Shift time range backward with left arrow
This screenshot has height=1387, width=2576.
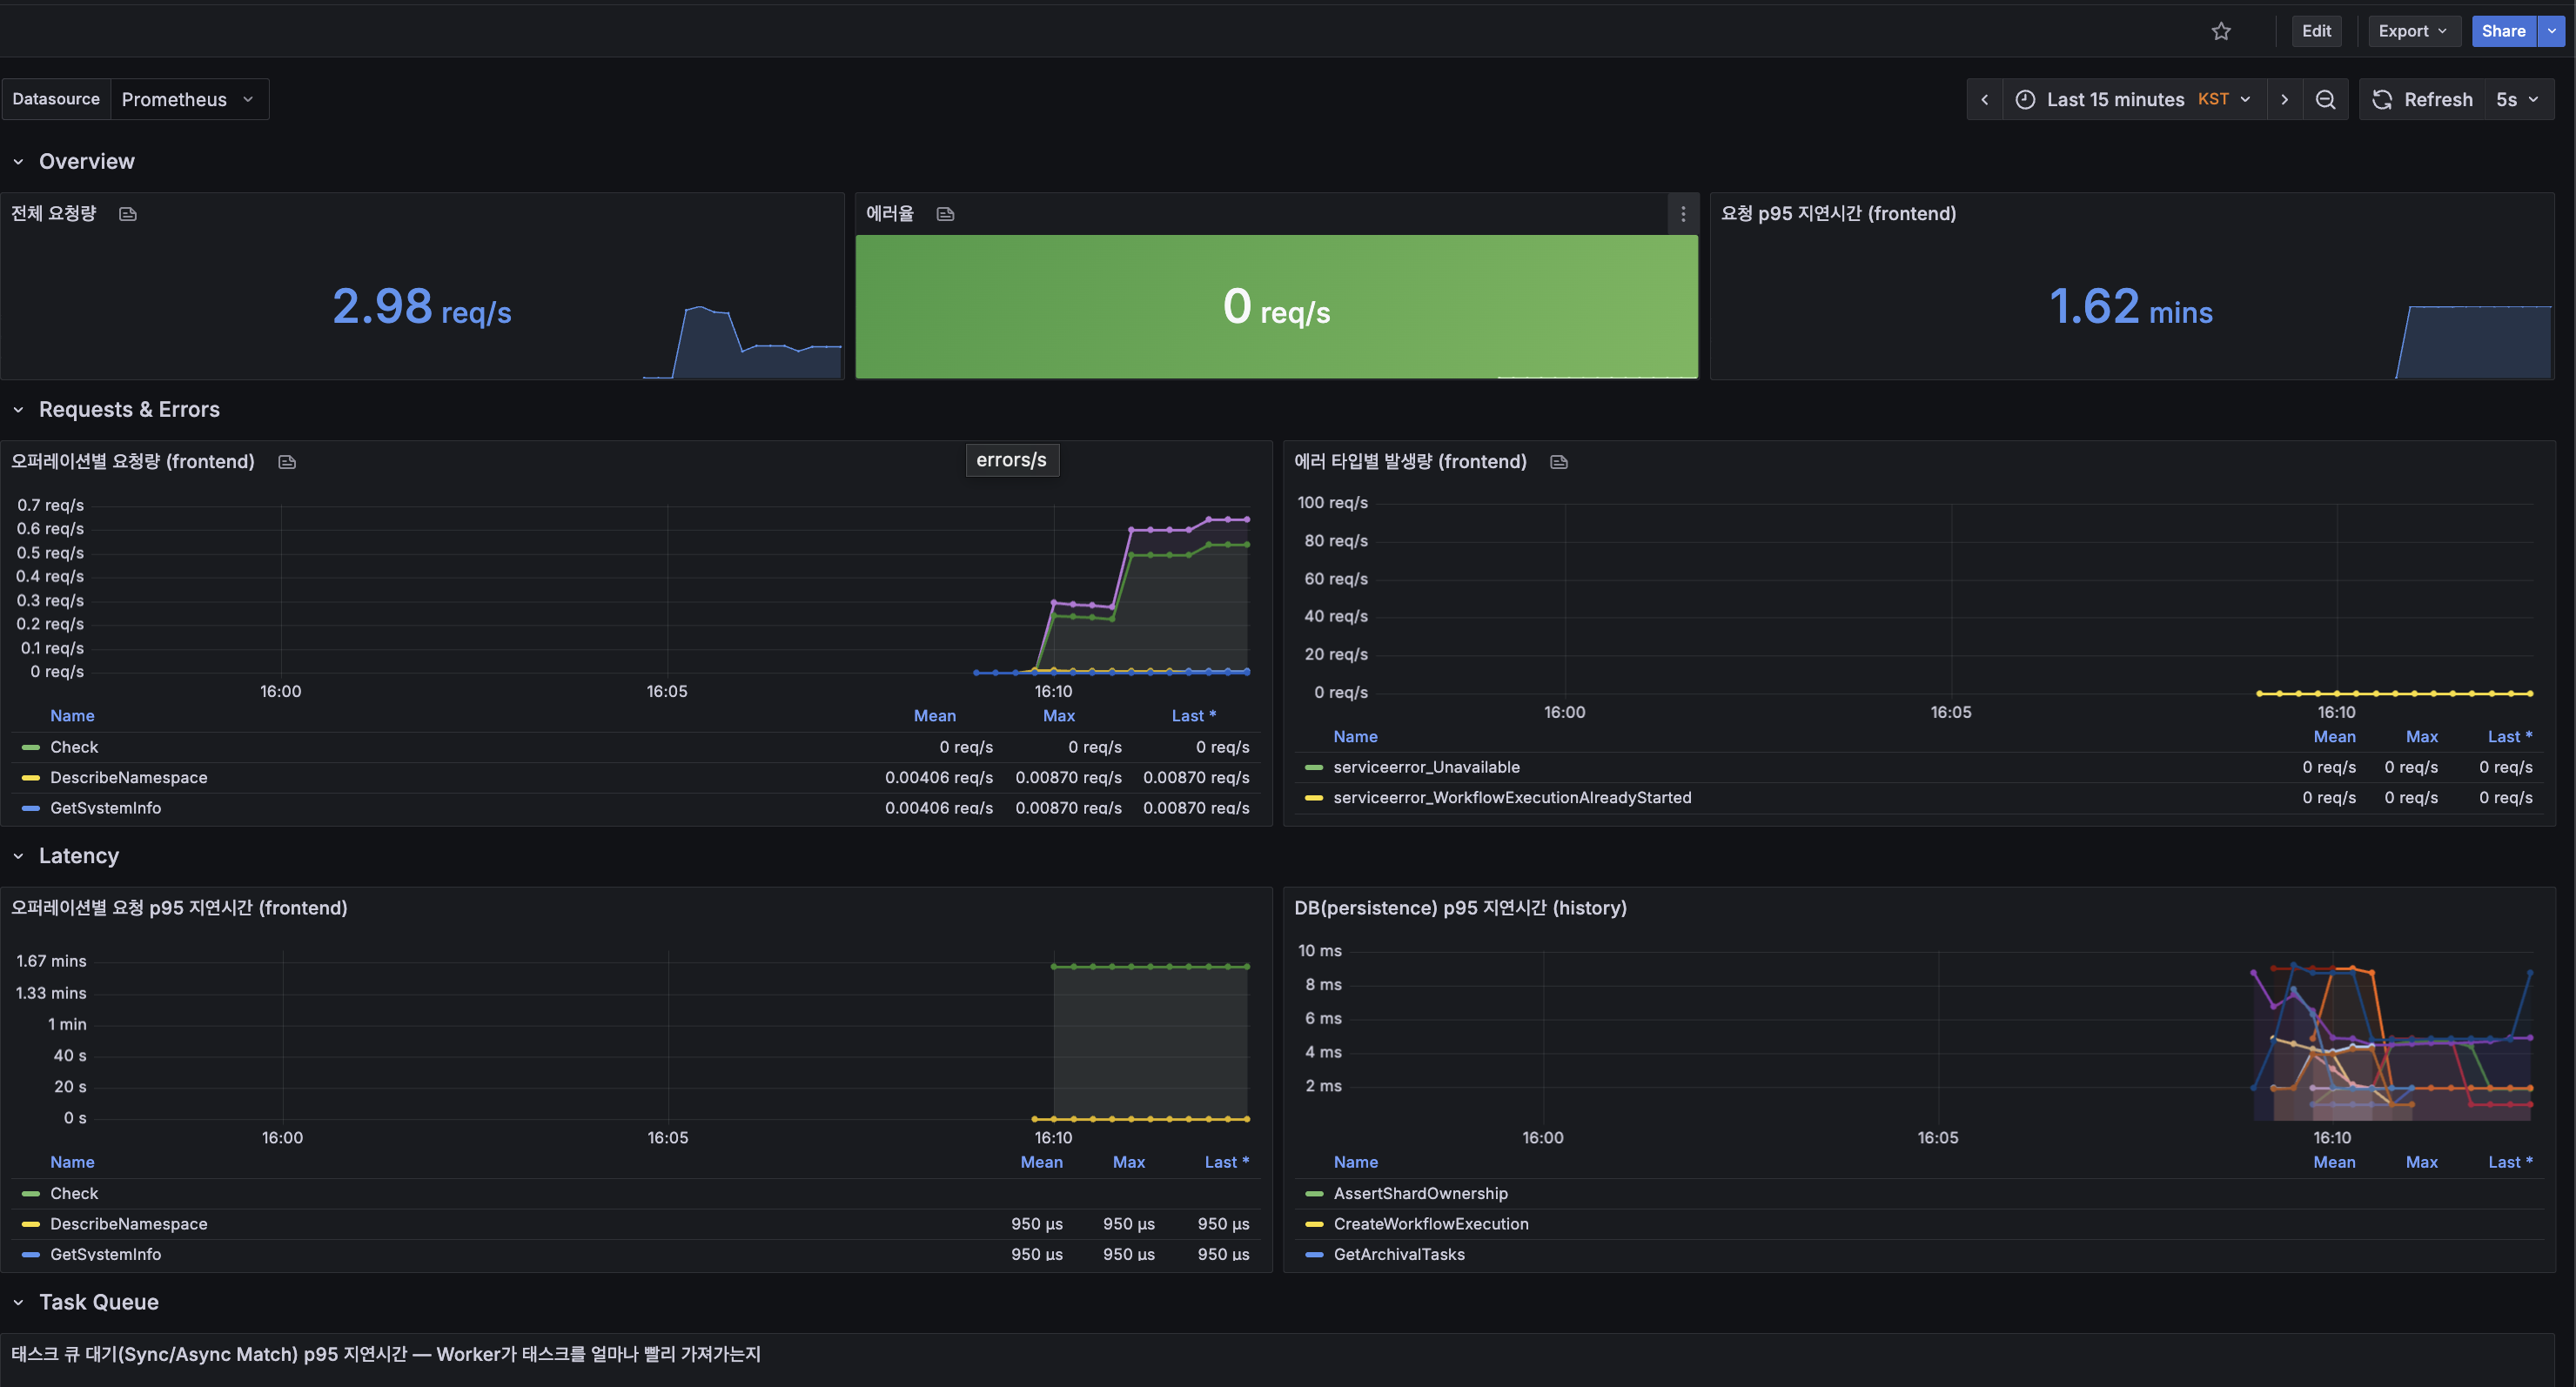tap(1984, 99)
